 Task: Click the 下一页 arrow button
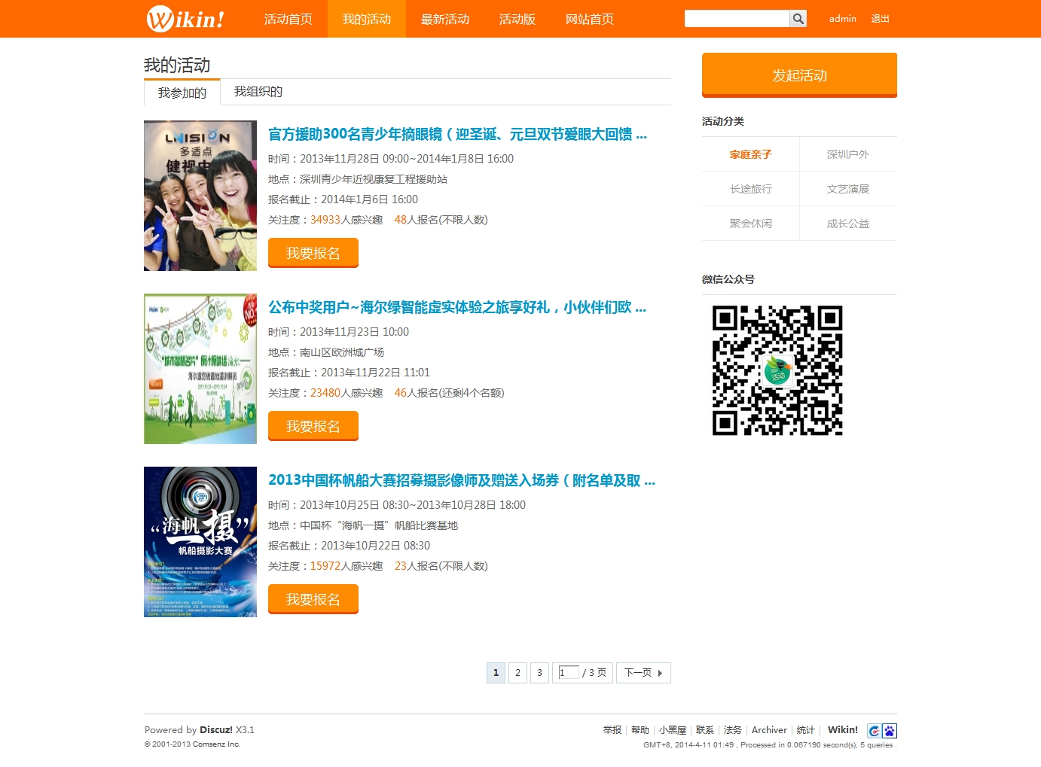pos(643,672)
